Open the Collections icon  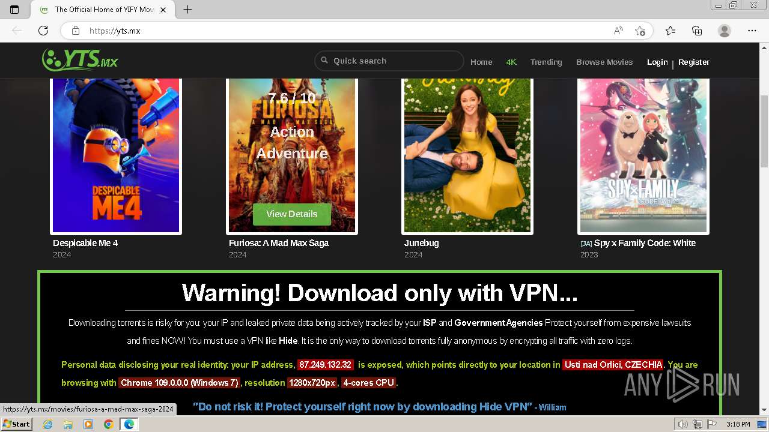[x=697, y=31]
